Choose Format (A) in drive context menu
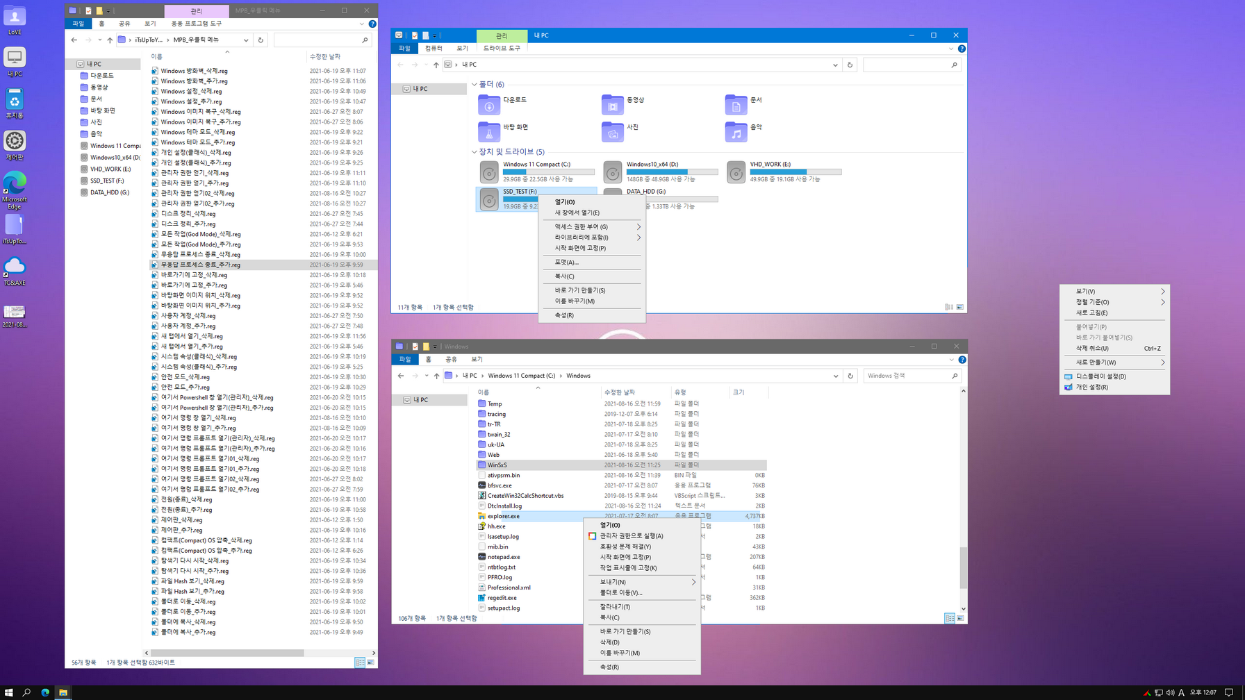 point(592,262)
